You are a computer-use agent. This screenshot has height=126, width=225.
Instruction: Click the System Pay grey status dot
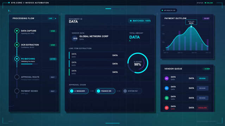125,91
